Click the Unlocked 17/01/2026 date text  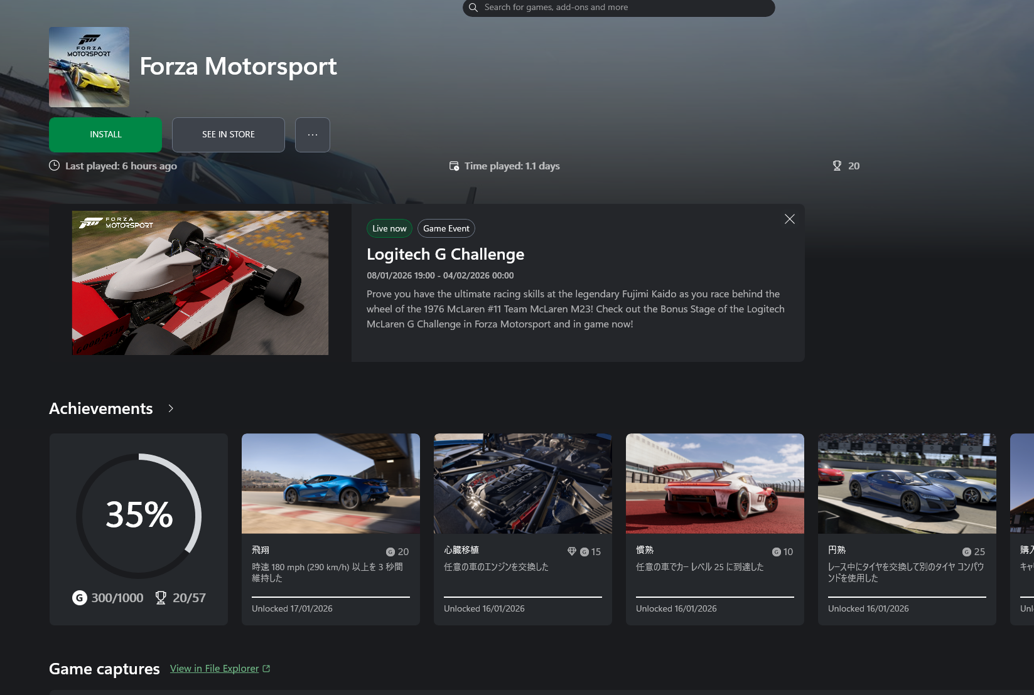pyautogui.click(x=292, y=608)
